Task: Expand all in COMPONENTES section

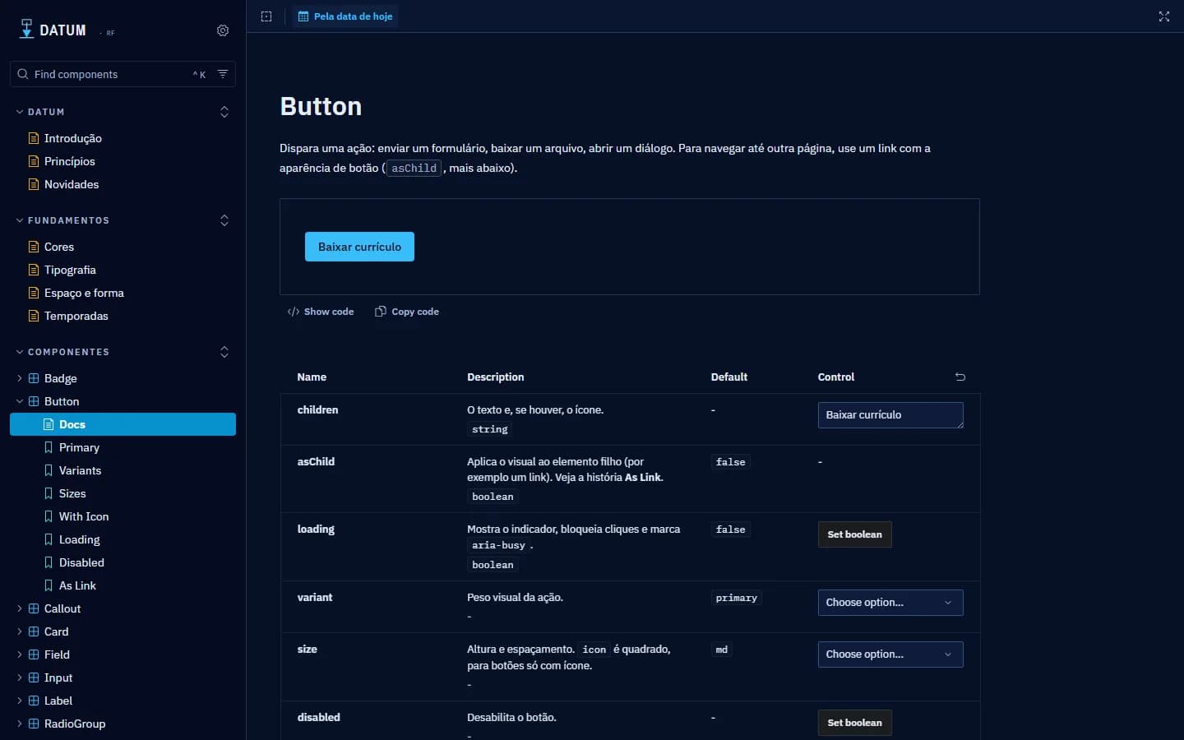Action: pos(224,352)
